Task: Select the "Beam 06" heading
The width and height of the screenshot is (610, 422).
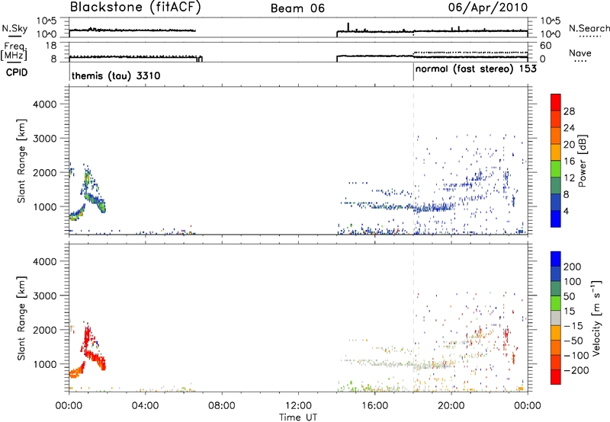Action: pyautogui.click(x=297, y=8)
